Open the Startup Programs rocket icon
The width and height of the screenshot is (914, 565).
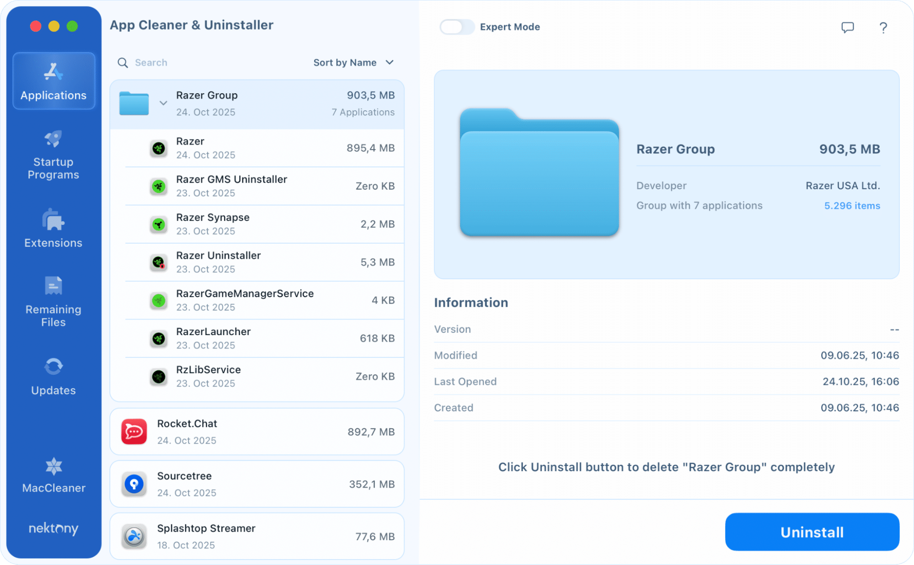tap(53, 139)
